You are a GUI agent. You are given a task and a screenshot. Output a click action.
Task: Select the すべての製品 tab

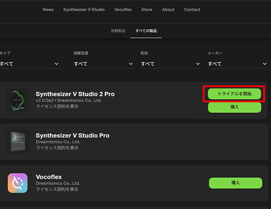[x=146, y=31]
